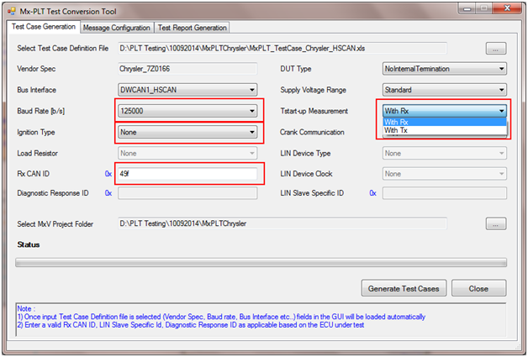Browse for MxV Project Folder
The width and height of the screenshot is (528, 357).
point(496,223)
